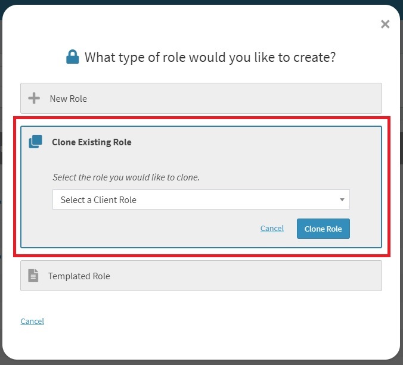Click the document icon for Templated Role
Screen dimensions: 403x365
[33, 276]
